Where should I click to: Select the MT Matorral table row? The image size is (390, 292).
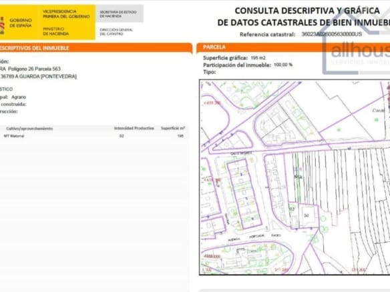pos(93,136)
